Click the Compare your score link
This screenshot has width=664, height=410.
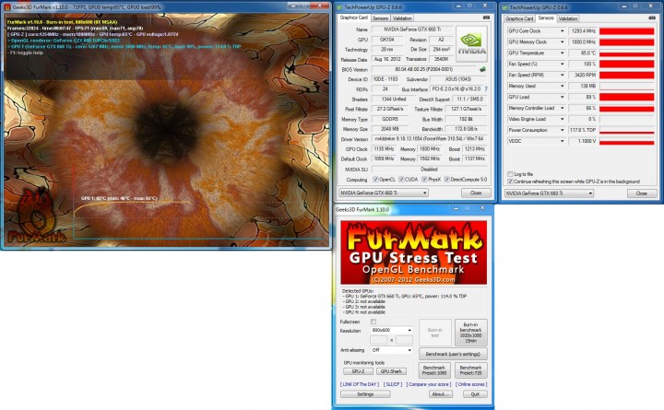click(x=429, y=384)
